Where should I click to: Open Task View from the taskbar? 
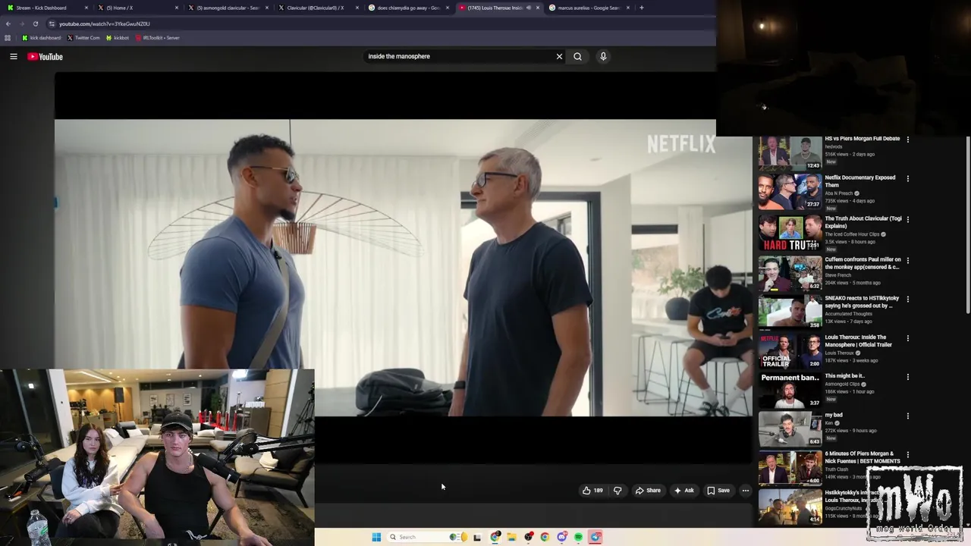tap(476, 537)
